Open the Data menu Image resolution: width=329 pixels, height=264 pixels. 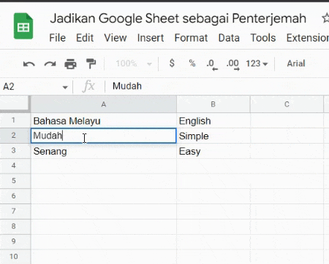coord(229,38)
